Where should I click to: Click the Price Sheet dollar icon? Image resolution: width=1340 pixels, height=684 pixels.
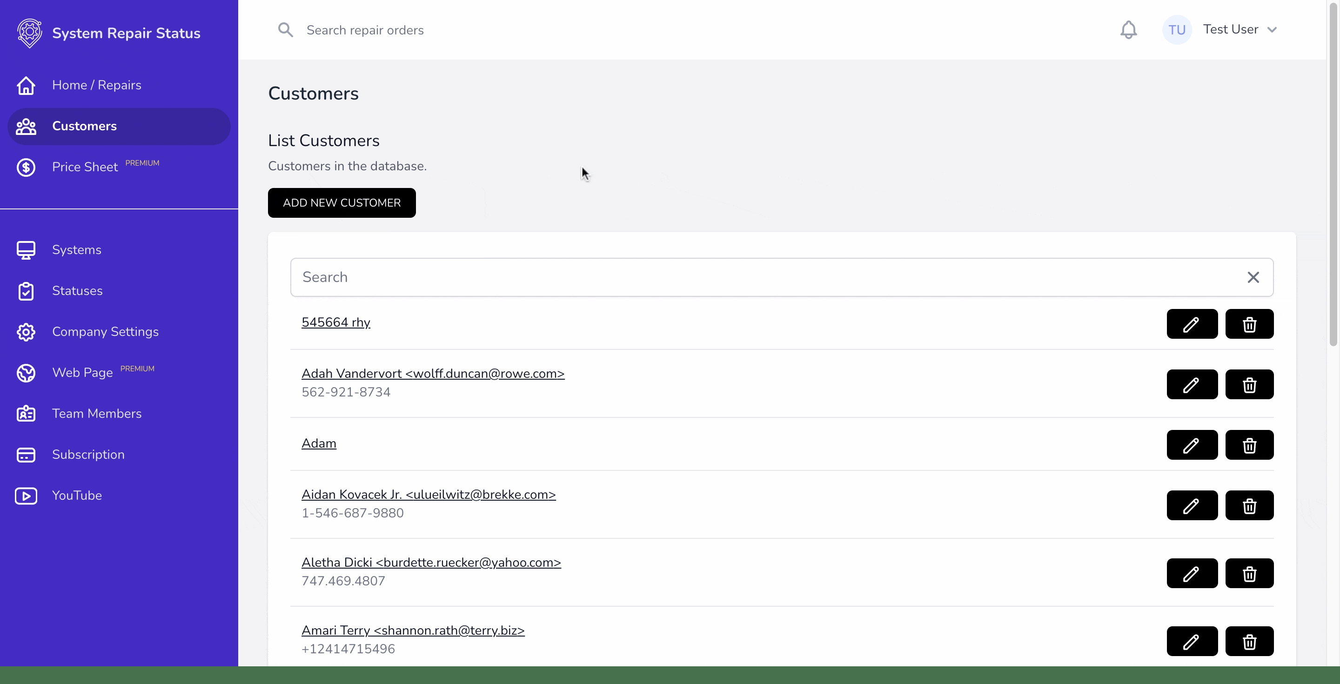(26, 168)
